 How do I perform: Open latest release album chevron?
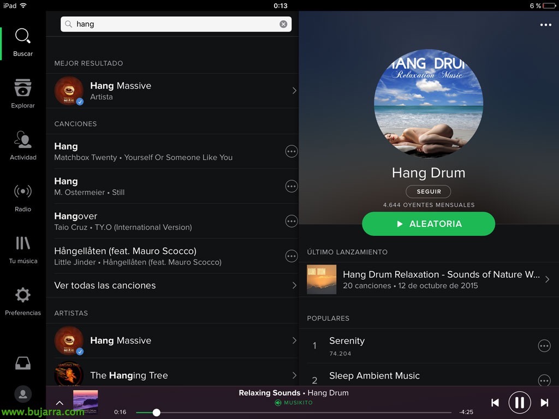pos(547,280)
